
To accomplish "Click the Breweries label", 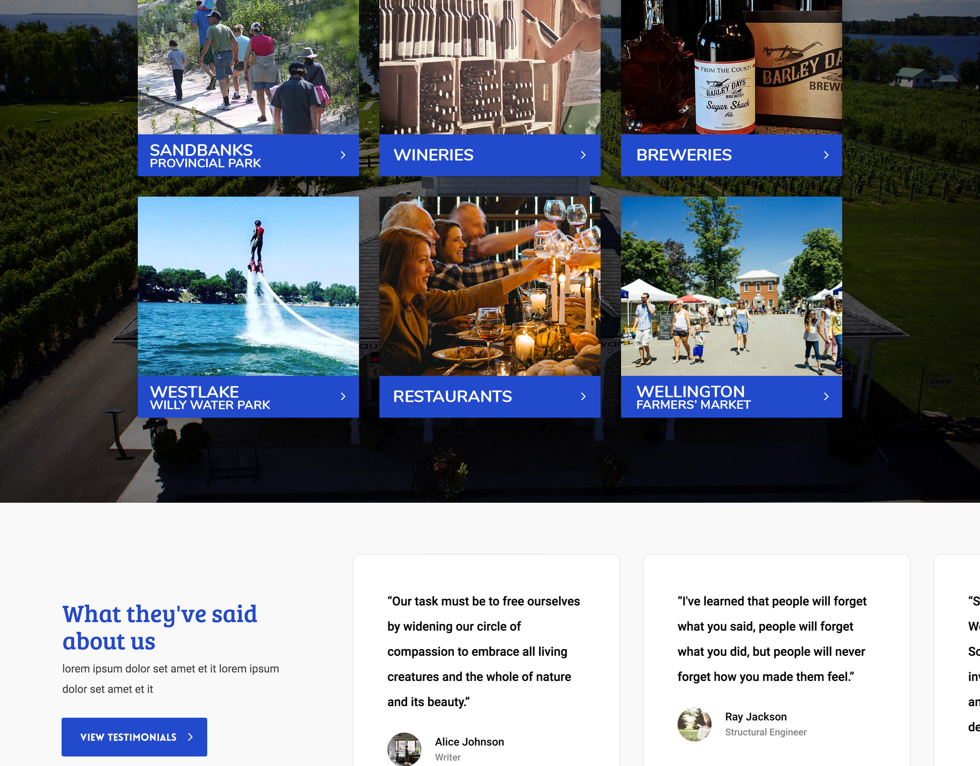I will [x=684, y=155].
